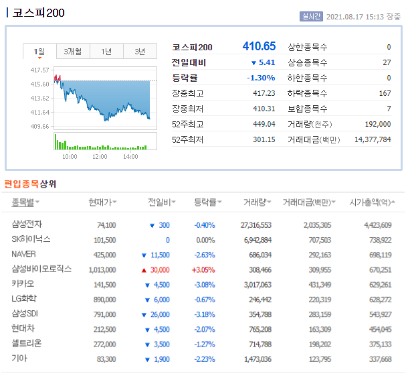Sort table by 거래량 column
Image resolution: width=408 pixels, height=374 pixels.
(257, 202)
